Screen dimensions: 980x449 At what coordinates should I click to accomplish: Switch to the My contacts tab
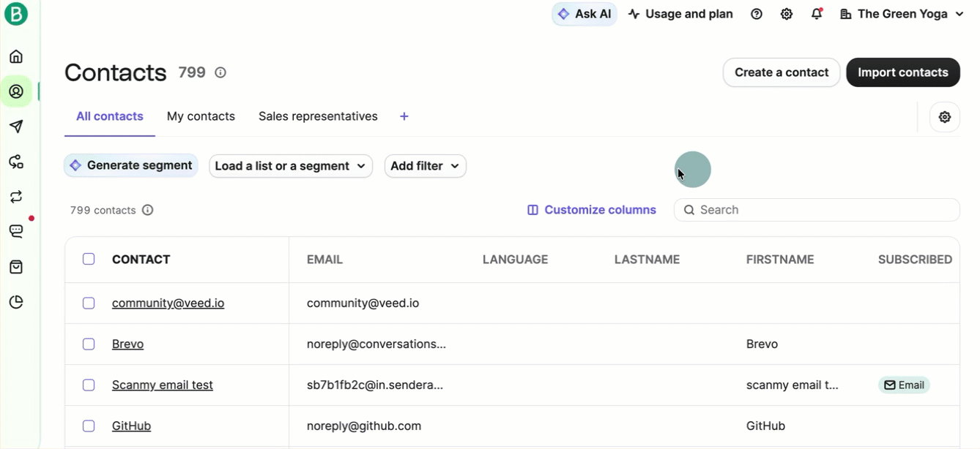coord(201,116)
